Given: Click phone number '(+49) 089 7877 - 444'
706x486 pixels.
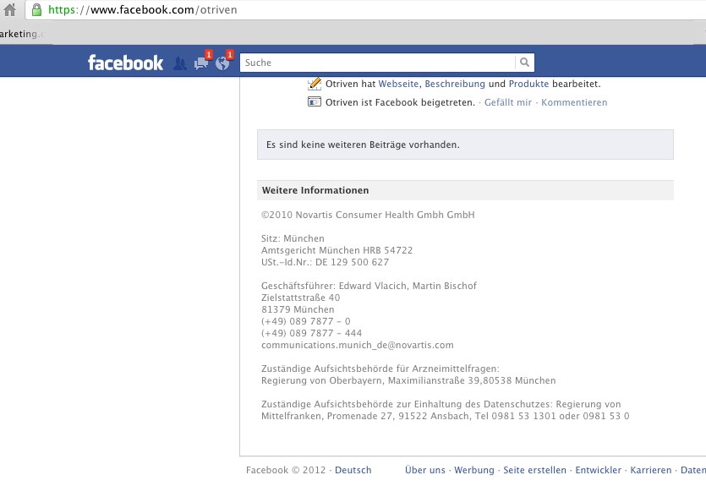Looking at the screenshot, I should pyautogui.click(x=311, y=333).
